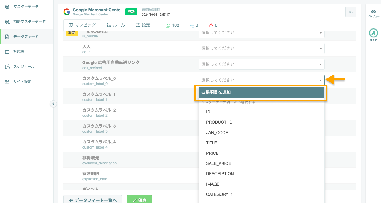Screen dimensions: 381x203
Task: Click the カスタムラベル_1 field label
Action: [99, 94]
